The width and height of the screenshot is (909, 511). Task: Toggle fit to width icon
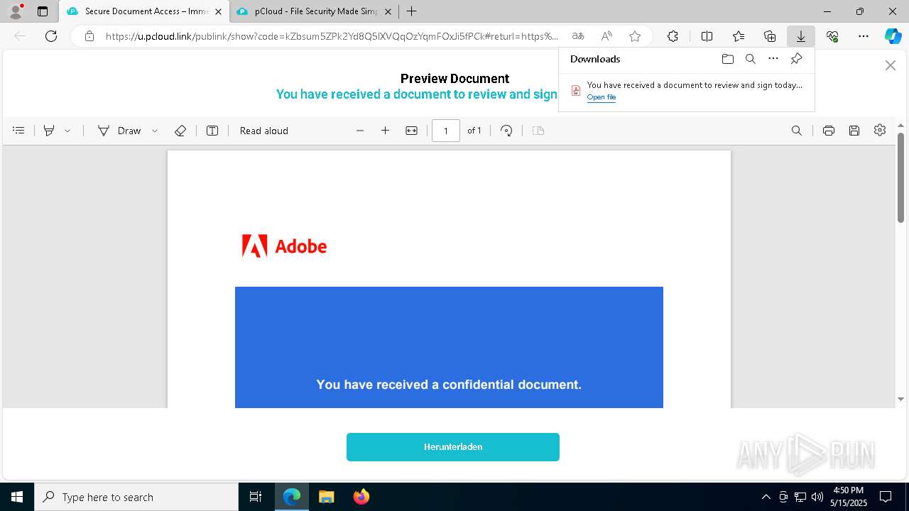411,131
